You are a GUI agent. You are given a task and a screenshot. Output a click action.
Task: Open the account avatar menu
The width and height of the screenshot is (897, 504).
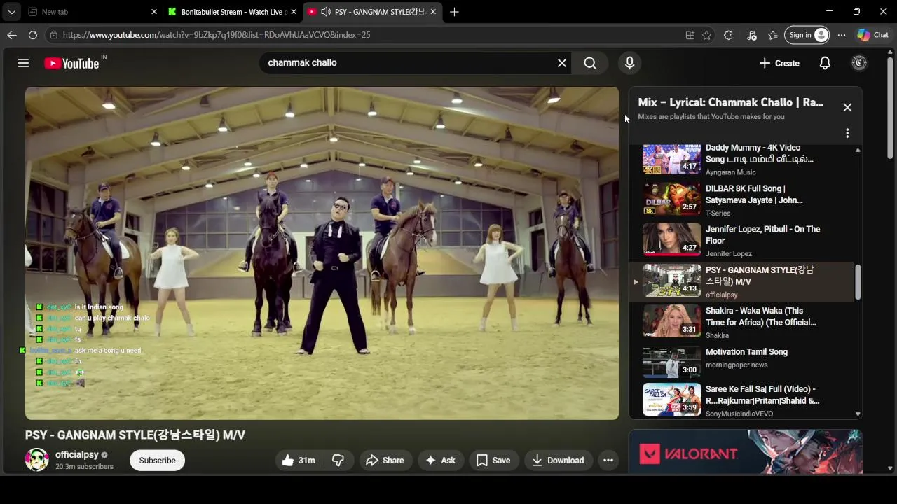859,63
